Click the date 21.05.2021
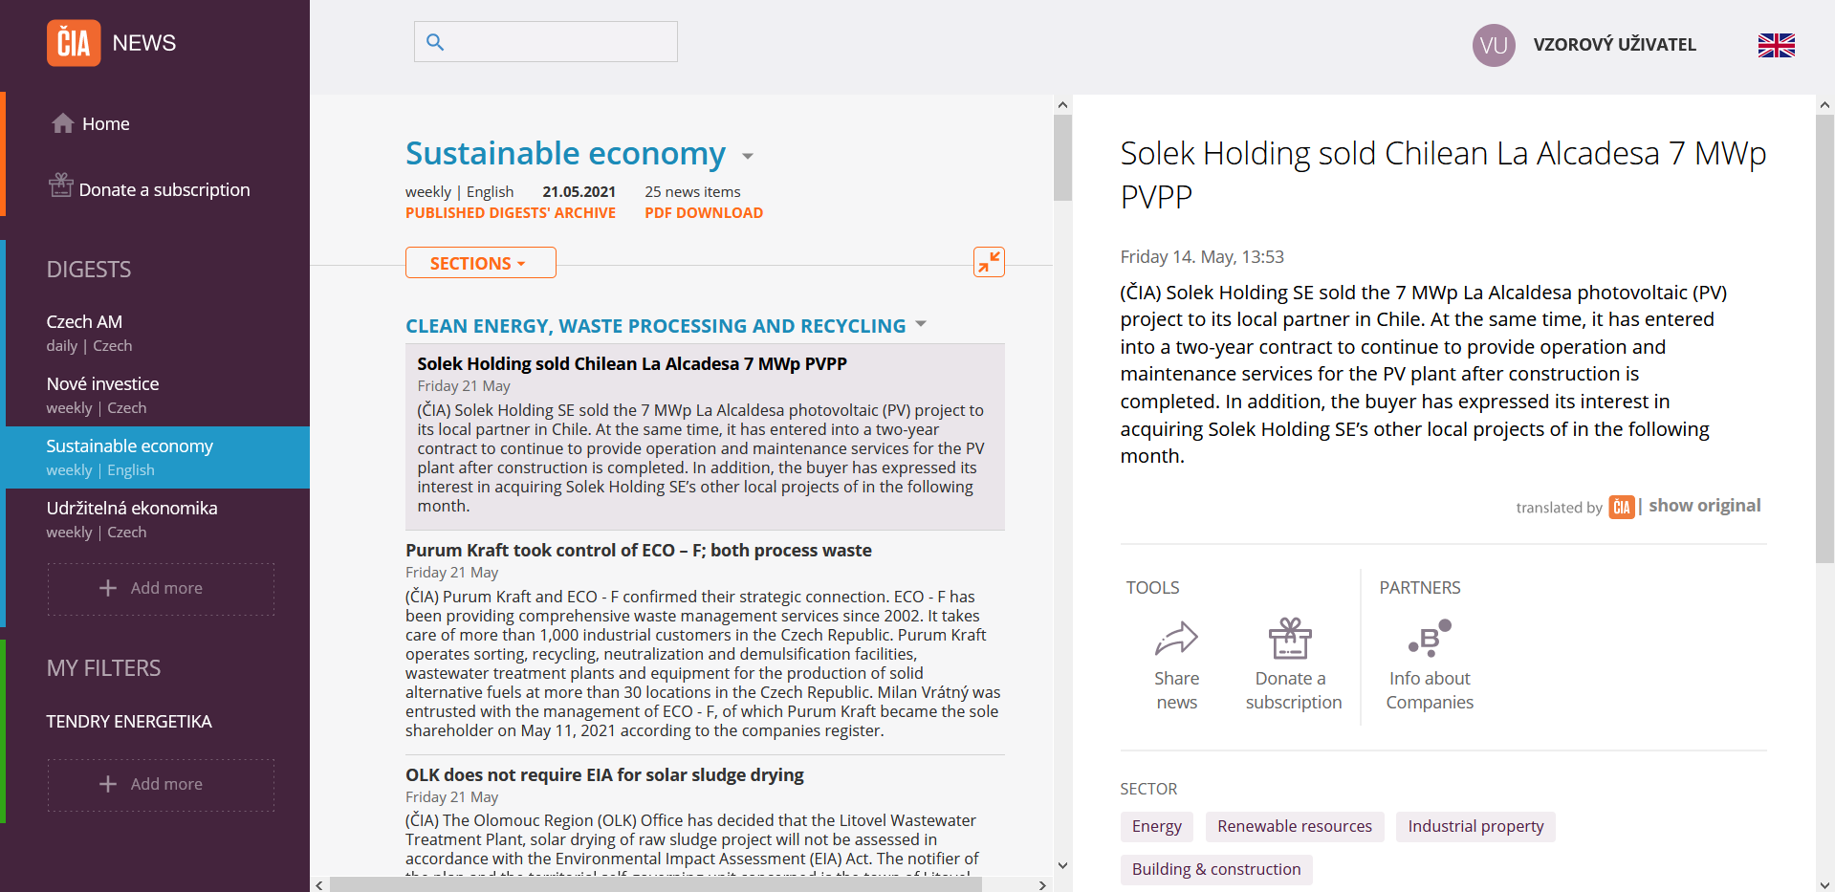Image resolution: width=1835 pixels, height=892 pixels. [579, 192]
